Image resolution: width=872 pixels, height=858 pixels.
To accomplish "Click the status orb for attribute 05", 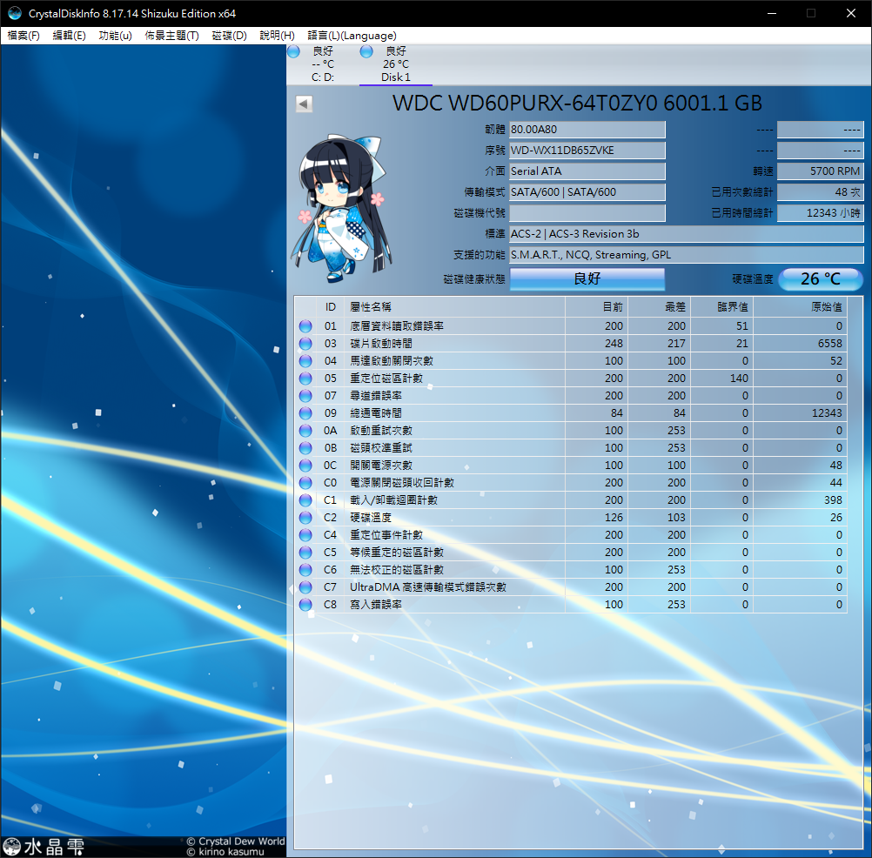I will point(305,379).
